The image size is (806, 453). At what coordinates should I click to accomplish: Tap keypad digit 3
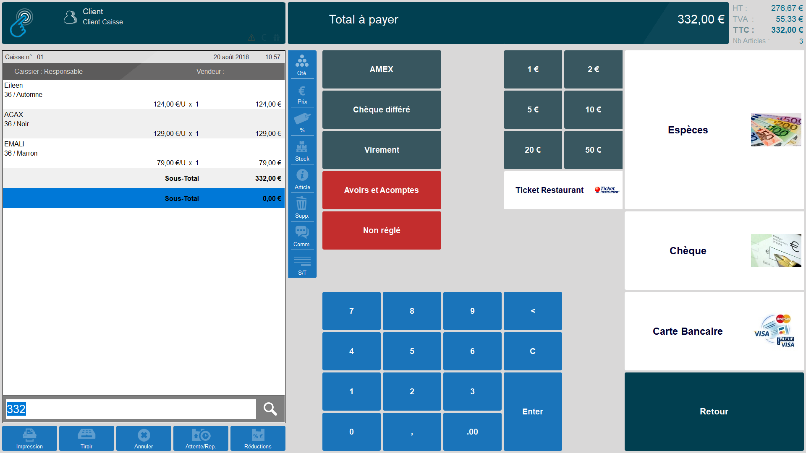[472, 391]
